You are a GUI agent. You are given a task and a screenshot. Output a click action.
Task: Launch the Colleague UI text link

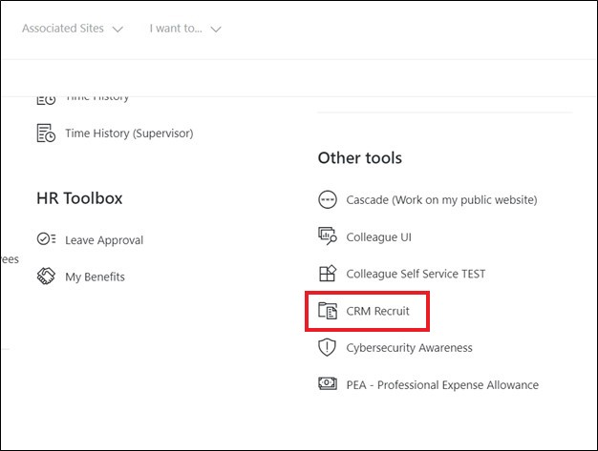(378, 236)
